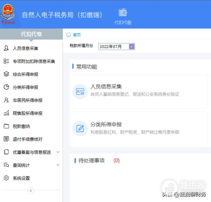
Task: Click the 限售股所得申报 chart icon
Action: (6, 113)
